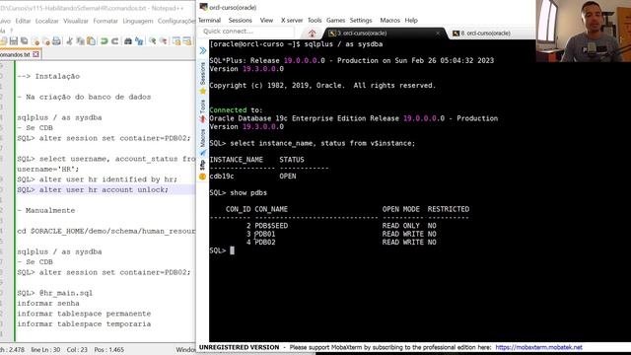Open the mobaxterm.mobatek.net link
The width and height of the screenshot is (631, 355).
click(539, 347)
